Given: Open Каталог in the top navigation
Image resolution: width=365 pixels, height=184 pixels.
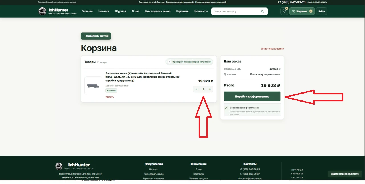Looking at the screenshot, I should click(x=104, y=11).
